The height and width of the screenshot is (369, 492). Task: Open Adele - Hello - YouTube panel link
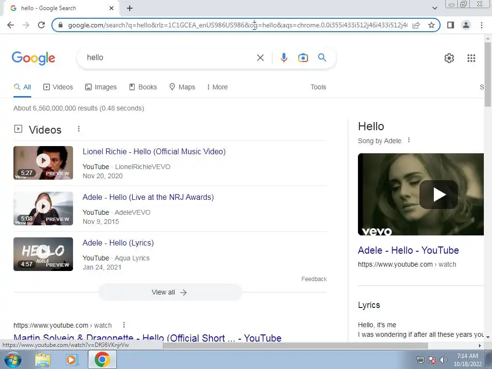tap(408, 250)
